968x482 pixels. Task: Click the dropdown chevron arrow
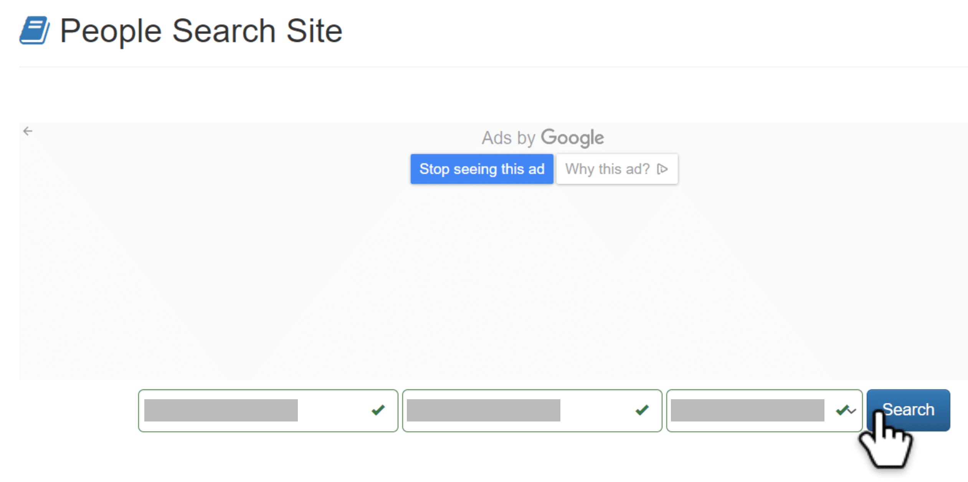pos(852,412)
